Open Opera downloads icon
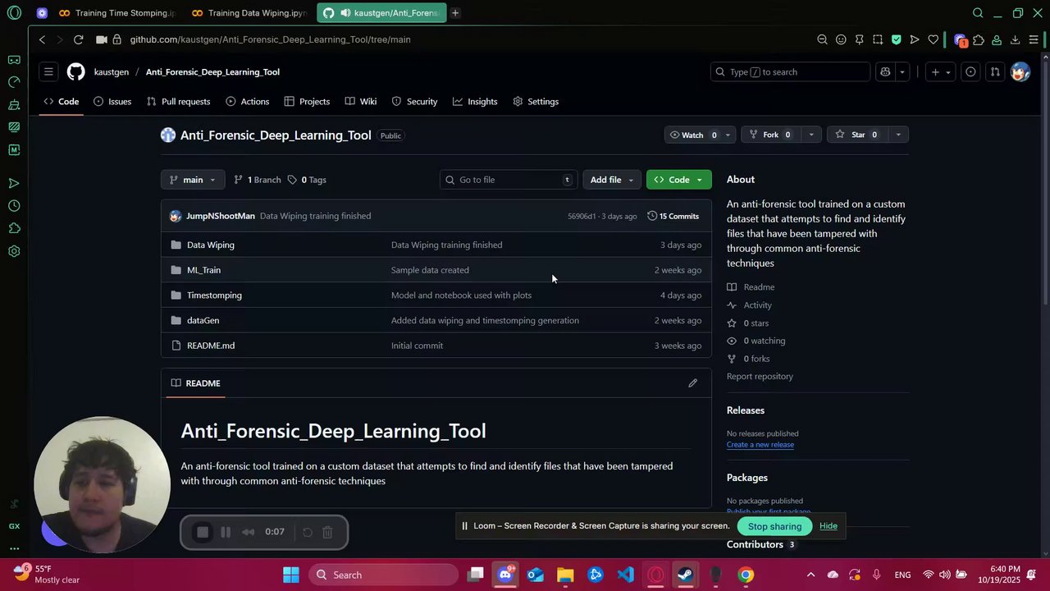The height and width of the screenshot is (591, 1050). [x=1015, y=39]
